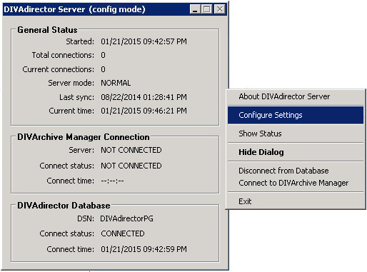Image resolution: width=367 pixels, height=272 pixels.
Task: Click Manager Connect status NOT CONNECTED value
Action: [131, 166]
